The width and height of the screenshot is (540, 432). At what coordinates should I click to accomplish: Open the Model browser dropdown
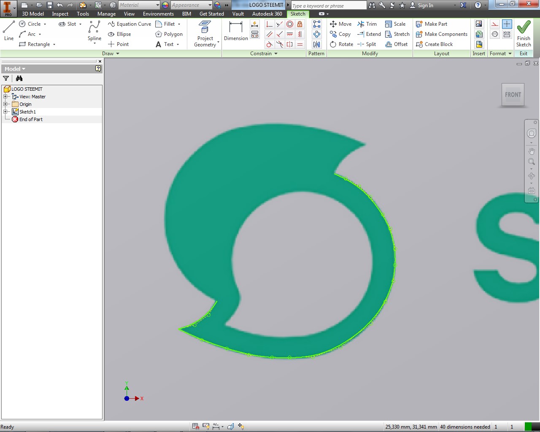point(15,69)
